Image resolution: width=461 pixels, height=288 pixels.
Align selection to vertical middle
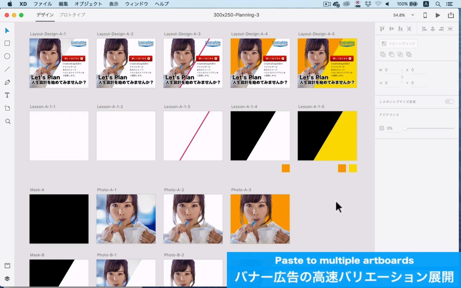click(x=391, y=29)
